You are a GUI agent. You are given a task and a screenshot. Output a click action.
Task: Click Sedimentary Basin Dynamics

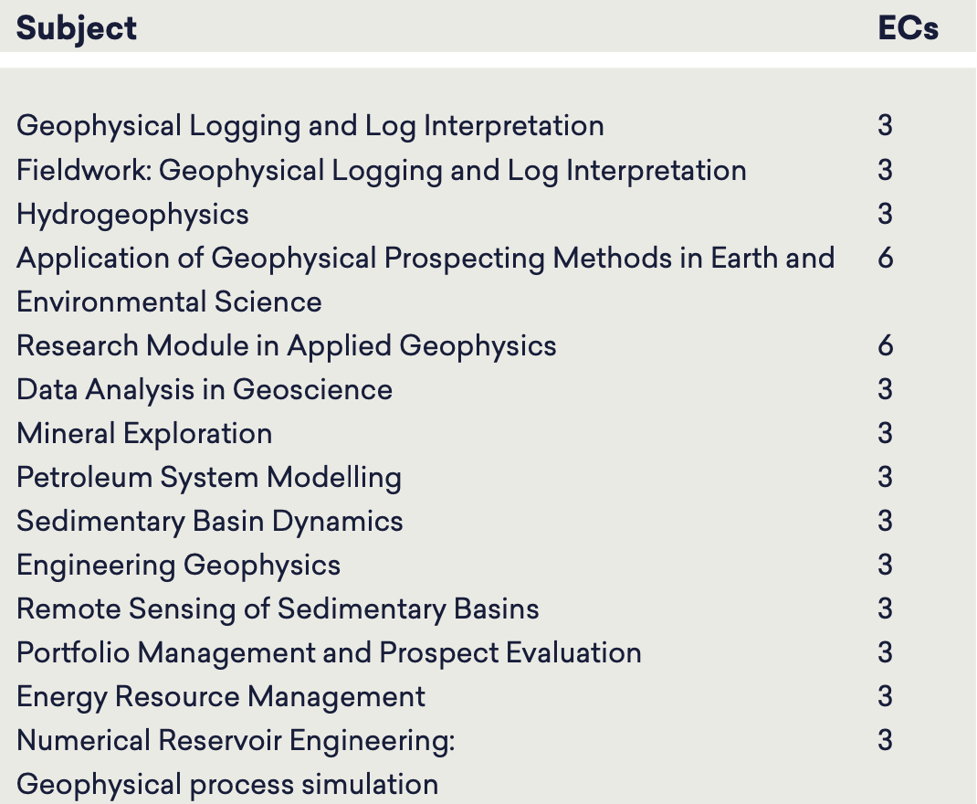pyautogui.click(x=210, y=521)
